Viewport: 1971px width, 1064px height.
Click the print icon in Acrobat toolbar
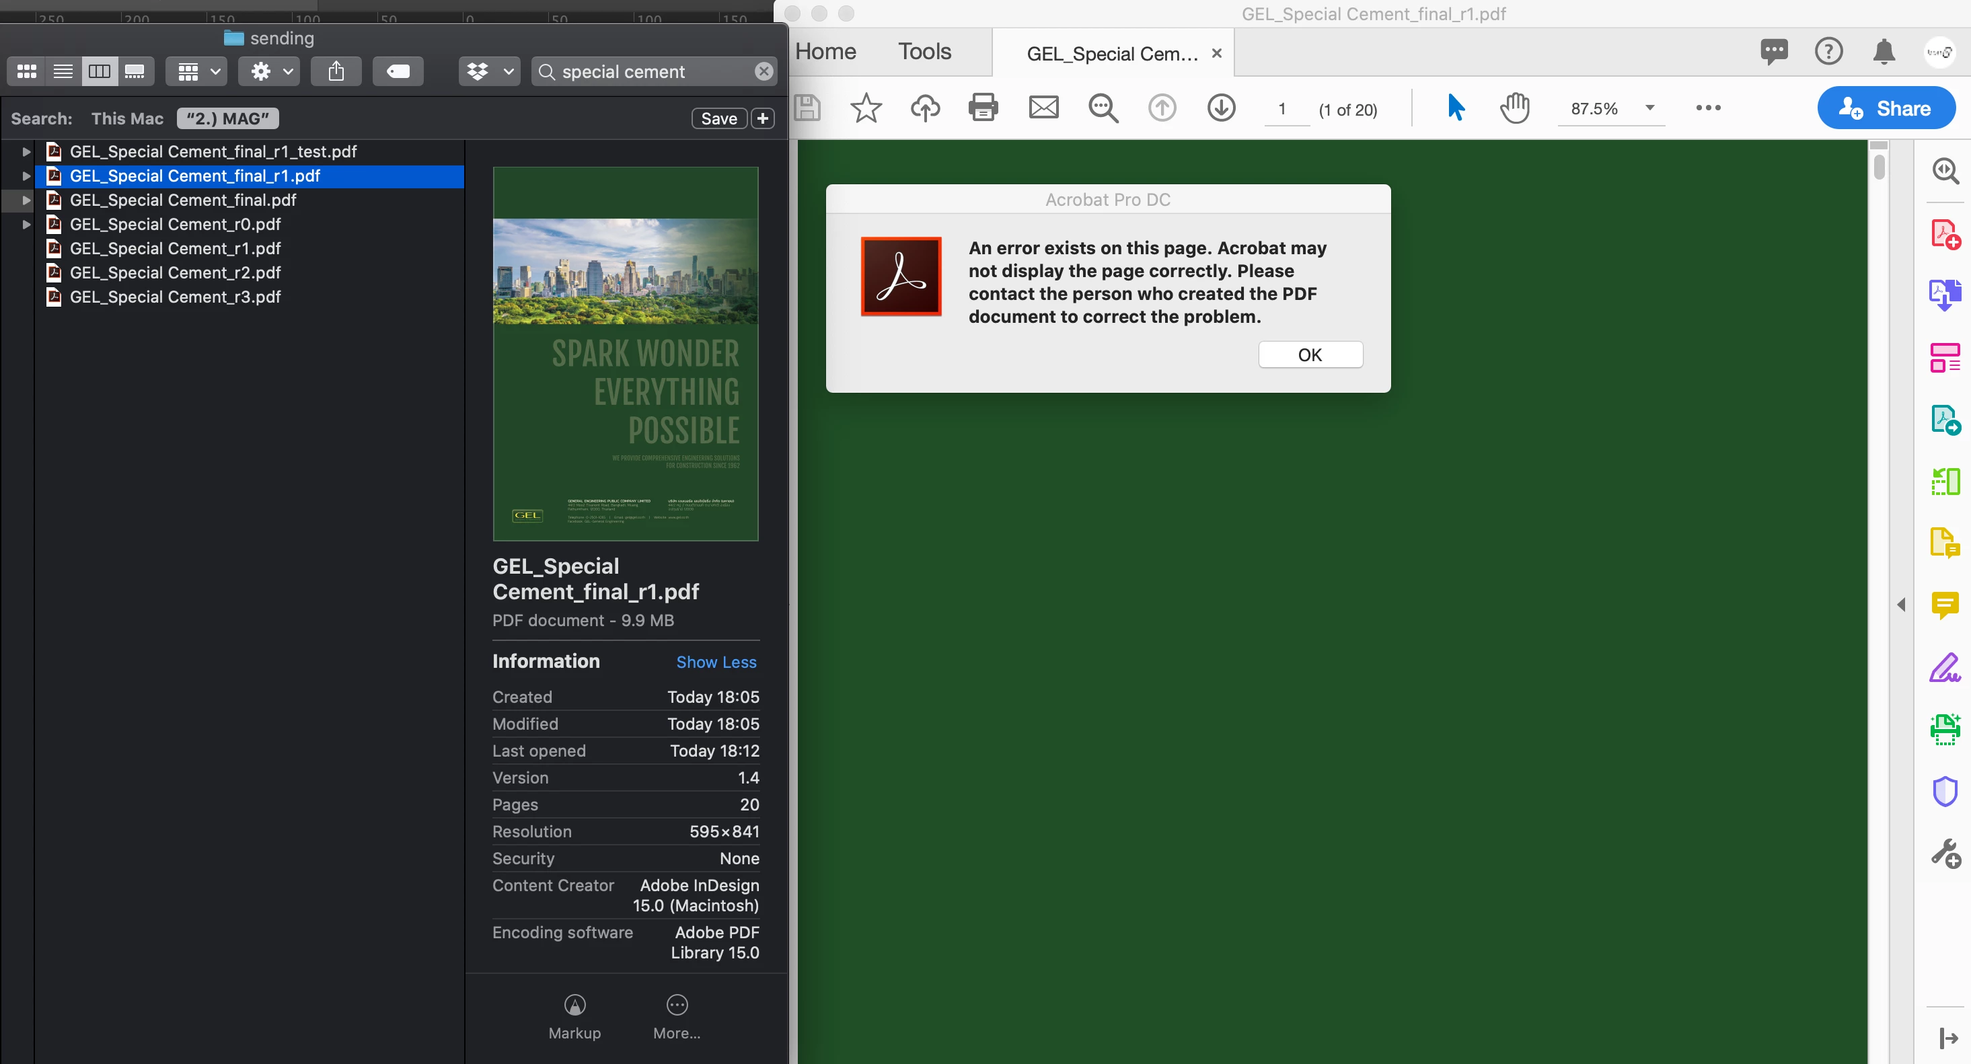click(983, 108)
